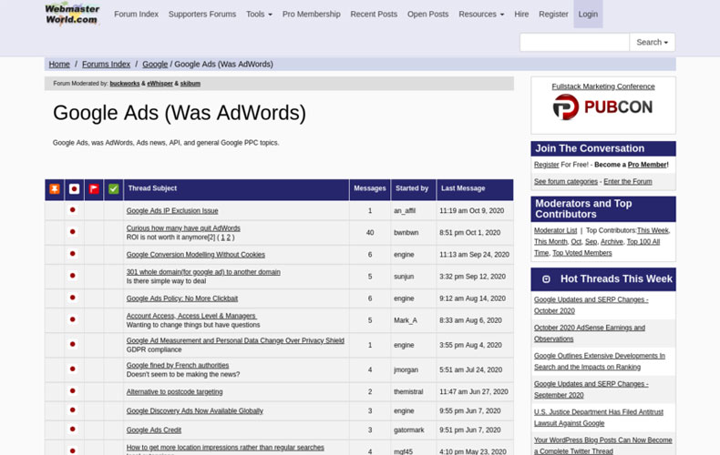
Task: Click red dot beside Google Ads Credit thread
Action: (x=73, y=430)
